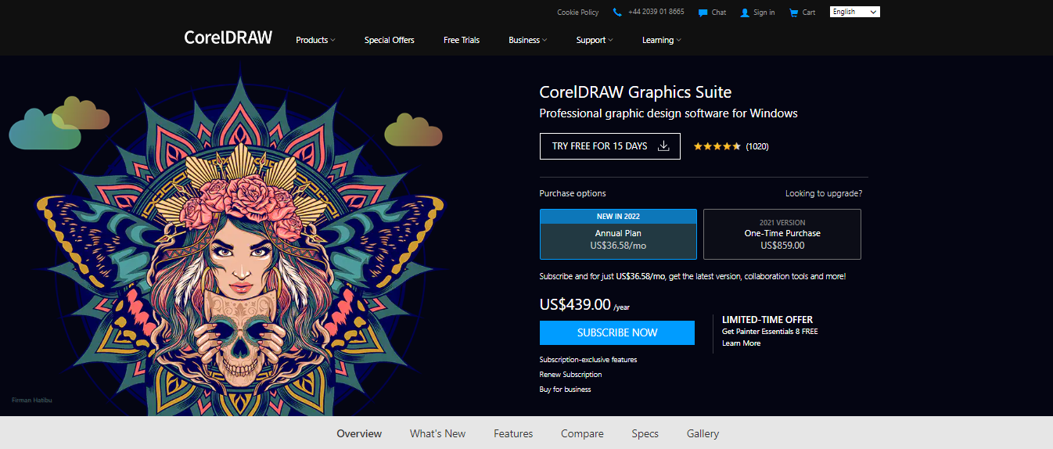
Task: Click the CorelDRAW Graphics Suite heading
Action: coord(636,92)
